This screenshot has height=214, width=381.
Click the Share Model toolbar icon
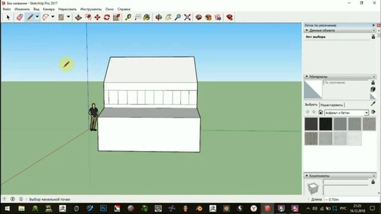[x=208, y=17]
